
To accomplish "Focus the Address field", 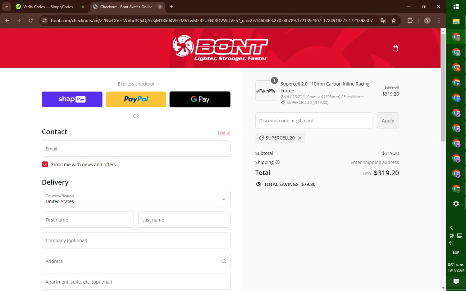I will [x=136, y=261].
